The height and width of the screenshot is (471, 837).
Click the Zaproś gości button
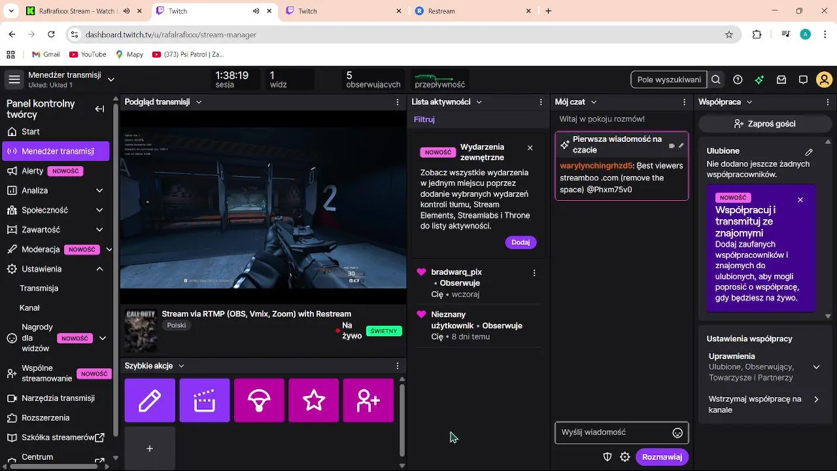764,124
